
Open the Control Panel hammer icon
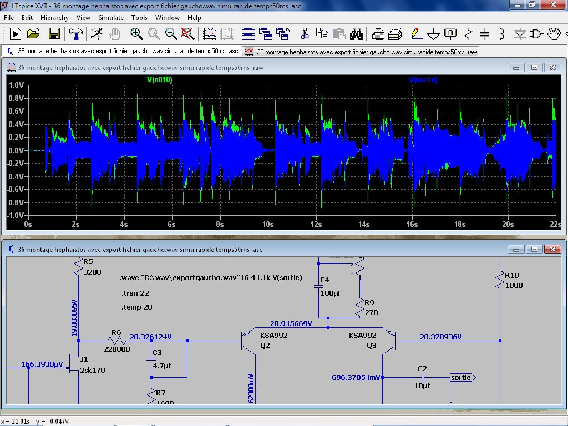(x=76, y=34)
